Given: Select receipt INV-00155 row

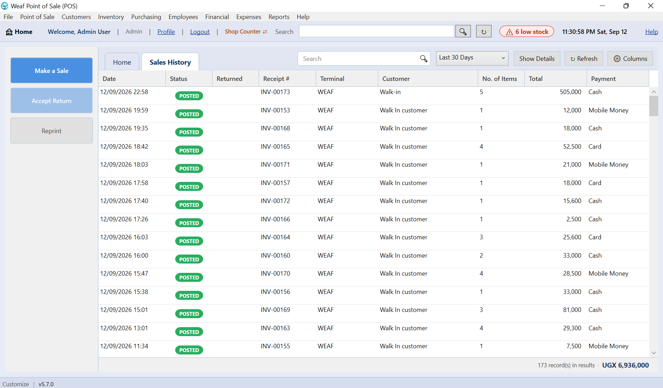Looking at the screenshot, I should pos(373,349).
